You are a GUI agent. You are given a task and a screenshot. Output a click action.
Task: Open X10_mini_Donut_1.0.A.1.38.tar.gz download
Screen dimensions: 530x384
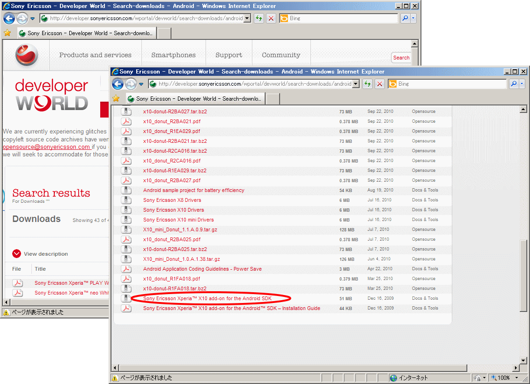tap(181, 259)
